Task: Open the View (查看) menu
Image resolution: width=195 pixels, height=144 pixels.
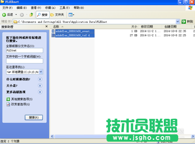Action: tap(36, 8)
